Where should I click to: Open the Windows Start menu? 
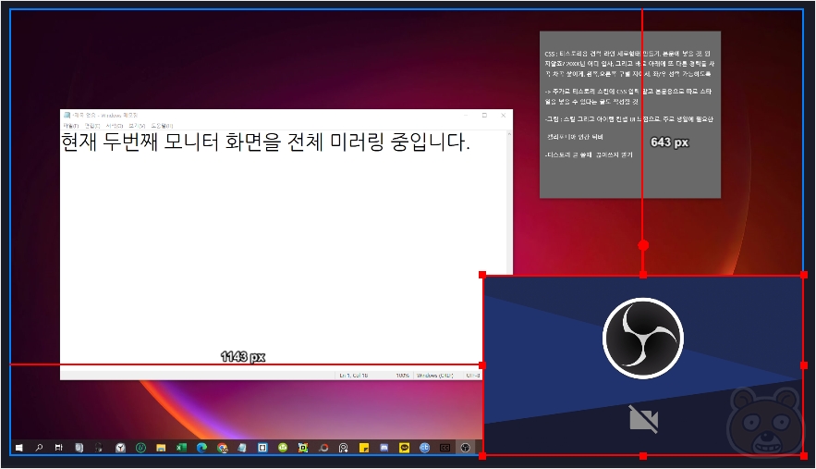[x=18, y=448]
